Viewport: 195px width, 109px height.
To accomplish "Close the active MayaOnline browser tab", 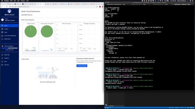I will tap(43, 4).
